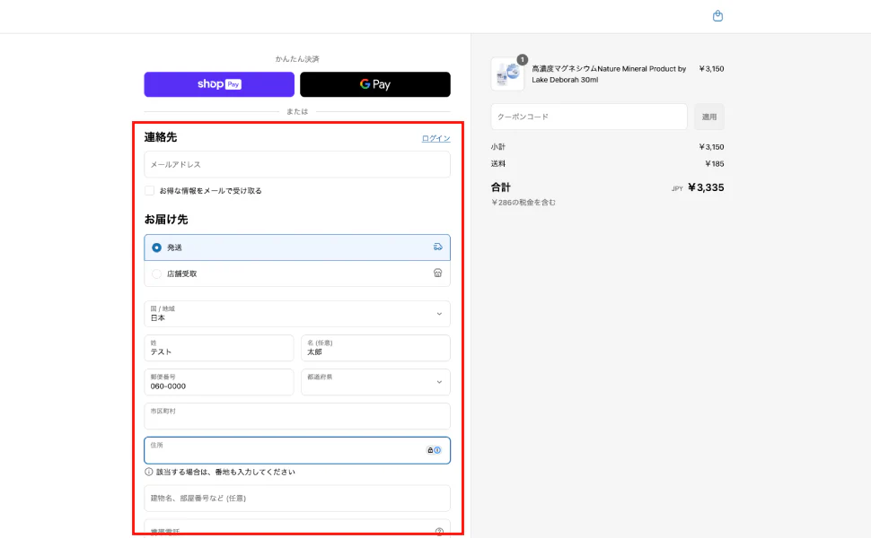Click the autofill lock icon in 住所 field
Screen dimensions: 871x538
tap(430, 450)
